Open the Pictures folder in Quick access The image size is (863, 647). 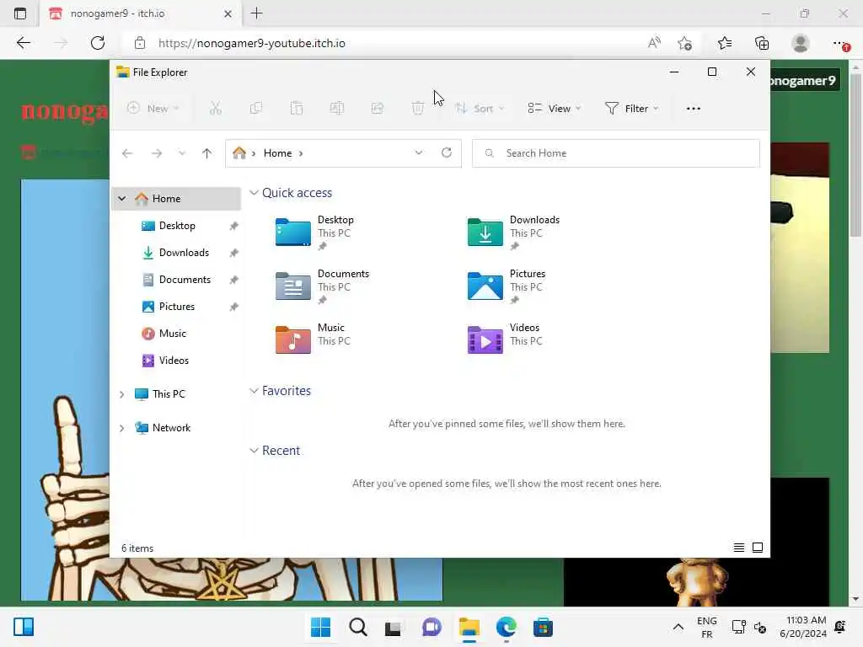(507, 286)
